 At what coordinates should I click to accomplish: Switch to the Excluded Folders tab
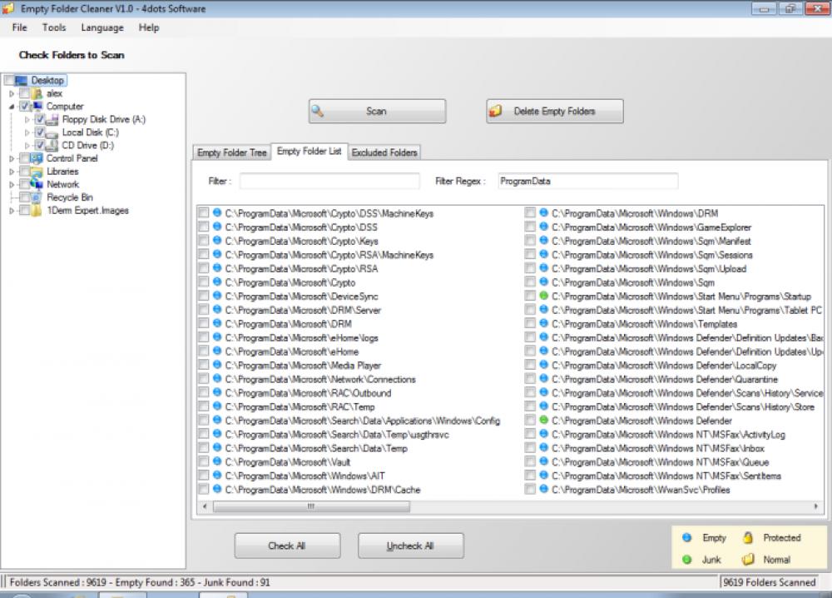[384, 152]
